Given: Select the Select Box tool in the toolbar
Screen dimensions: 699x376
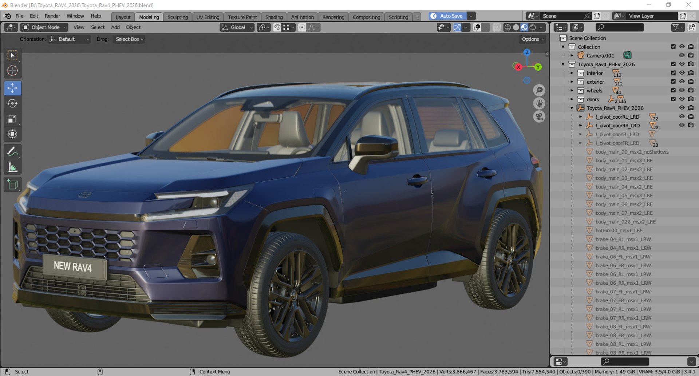Looking at the screenshot, I should click(12, 55).
